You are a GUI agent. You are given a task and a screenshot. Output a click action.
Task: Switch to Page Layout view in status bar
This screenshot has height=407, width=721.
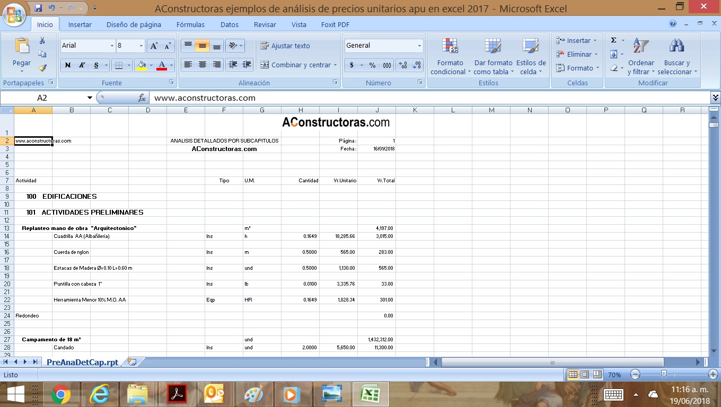(x=585, y=375)
